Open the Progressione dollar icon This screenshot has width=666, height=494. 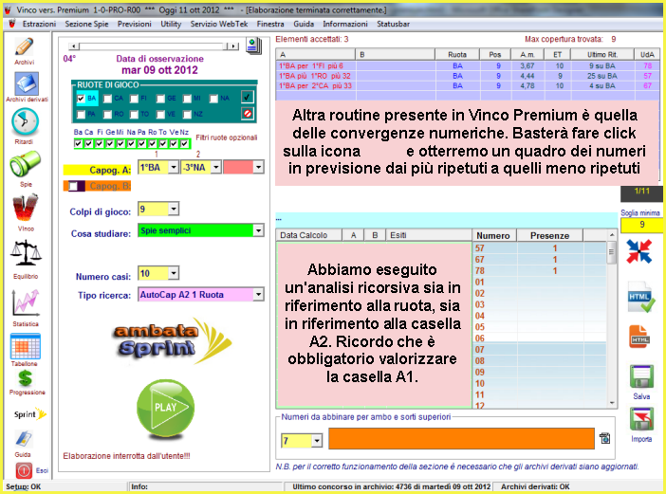25,377
